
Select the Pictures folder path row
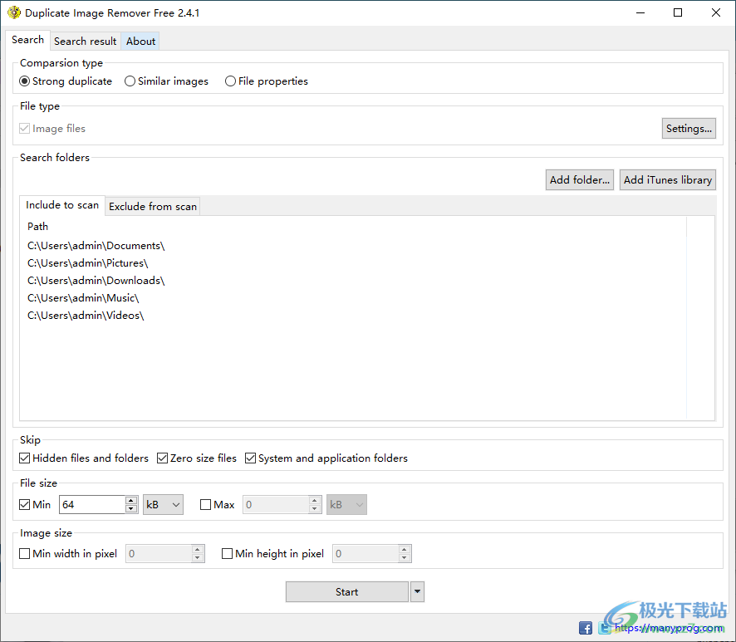pos(87,262)
